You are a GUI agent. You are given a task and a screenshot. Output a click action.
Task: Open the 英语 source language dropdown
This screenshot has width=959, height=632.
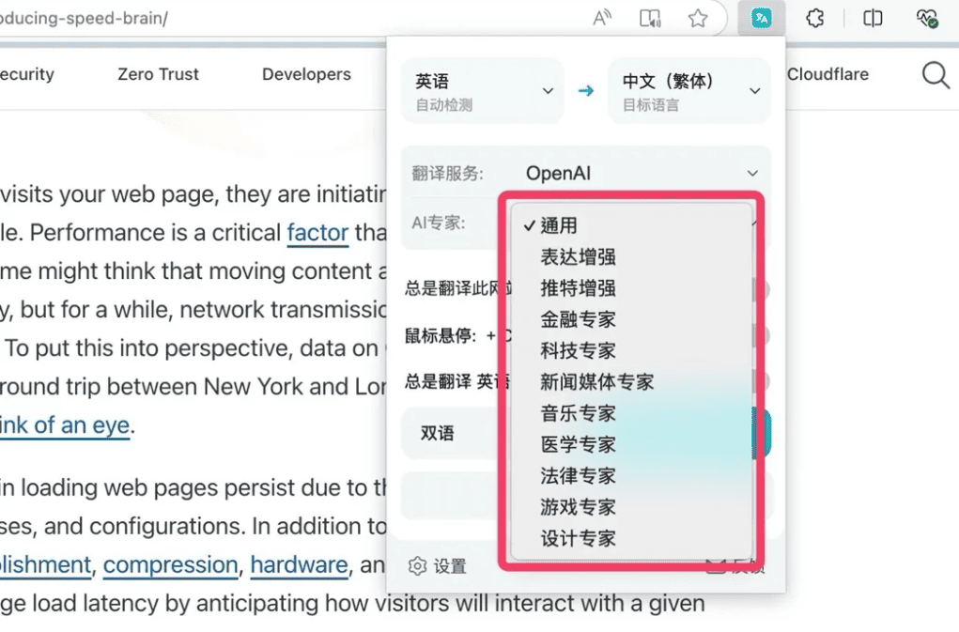[x=483, y=91]
